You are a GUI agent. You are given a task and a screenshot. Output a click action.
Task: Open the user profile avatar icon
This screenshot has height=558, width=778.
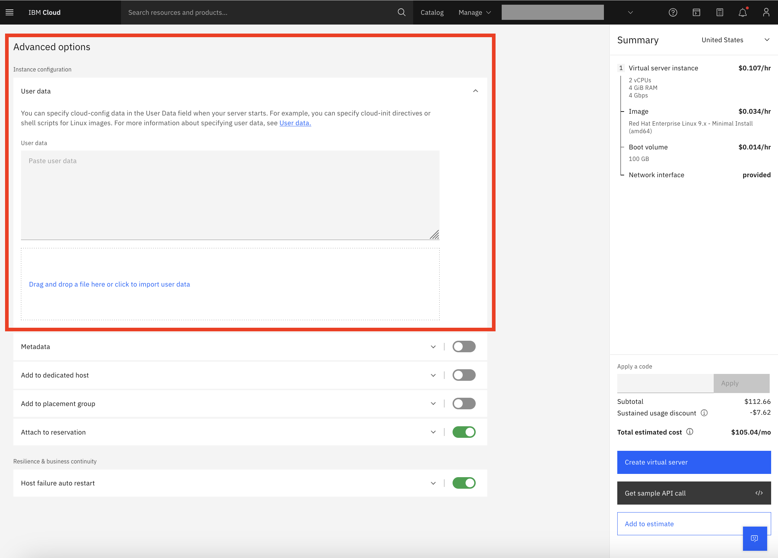point(766,12)
